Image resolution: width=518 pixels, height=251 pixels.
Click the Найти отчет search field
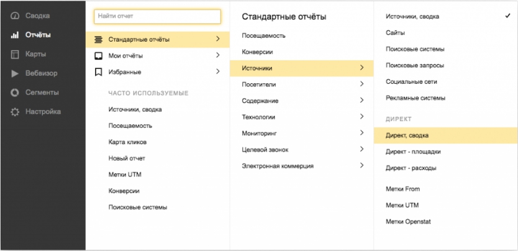(x=157, y=16)
